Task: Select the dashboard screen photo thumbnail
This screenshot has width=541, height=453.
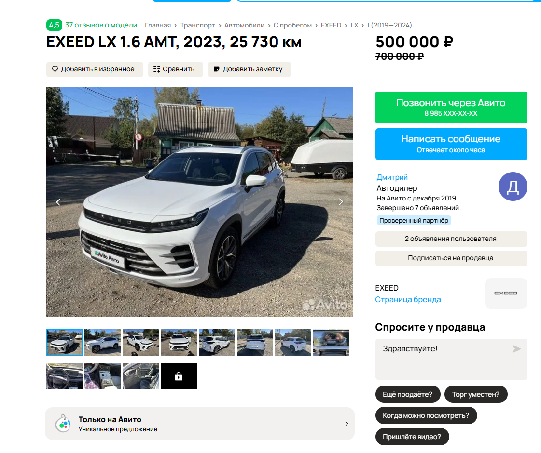Action: (x=331, y=343)
